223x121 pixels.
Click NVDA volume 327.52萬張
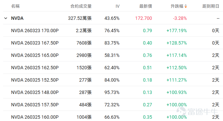click(x=80, y=18)
